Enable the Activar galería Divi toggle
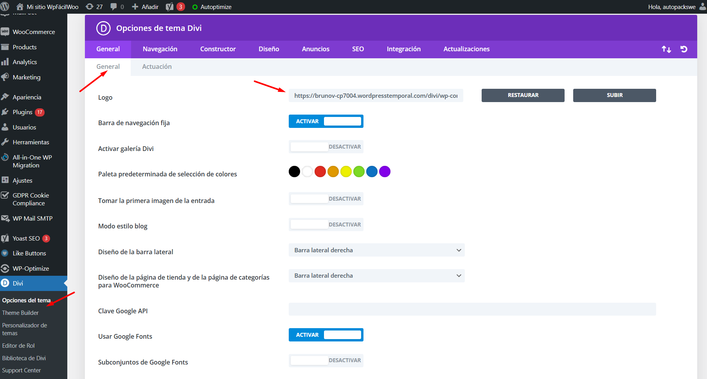Image resolution: width=707 pixels, height=379 pixels. tap(326, 147)
